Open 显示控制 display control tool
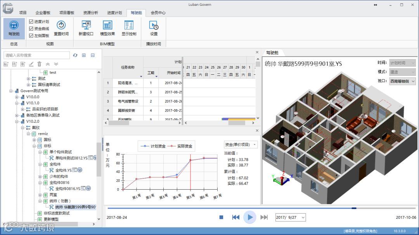The image size is (419, 235). (x=129, y=28)
